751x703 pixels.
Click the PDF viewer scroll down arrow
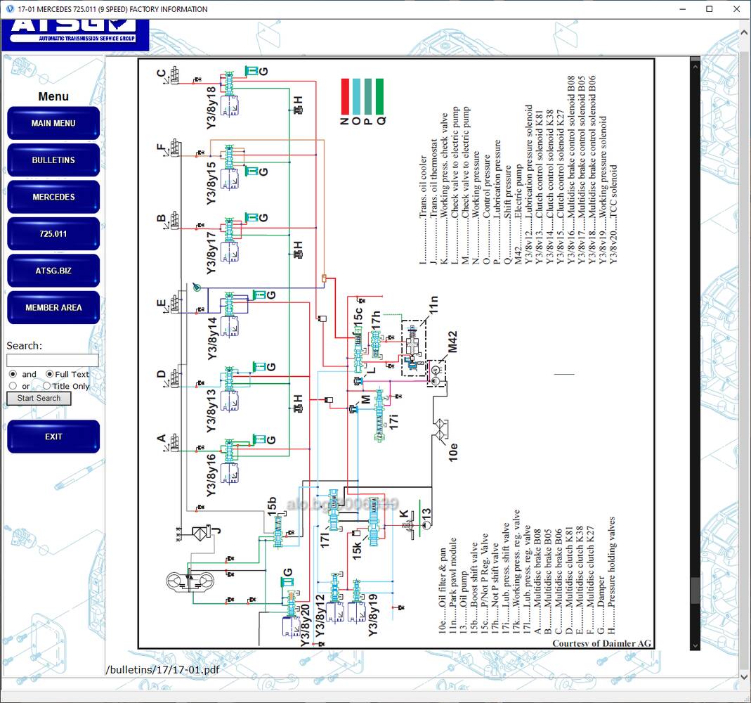pos(695,646)
